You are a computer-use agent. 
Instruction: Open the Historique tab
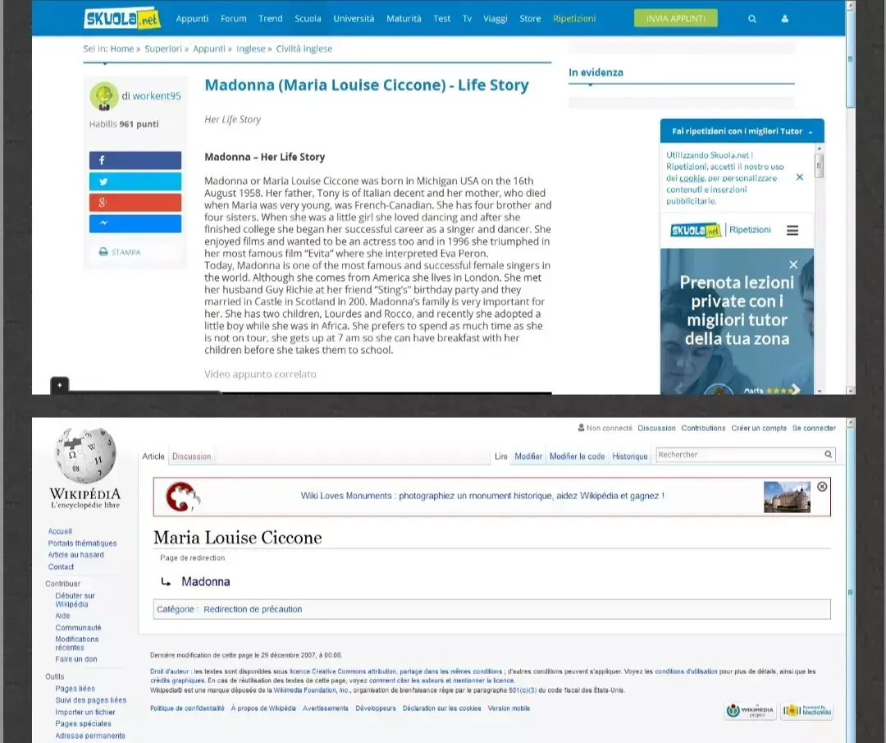tap(629, 456)
